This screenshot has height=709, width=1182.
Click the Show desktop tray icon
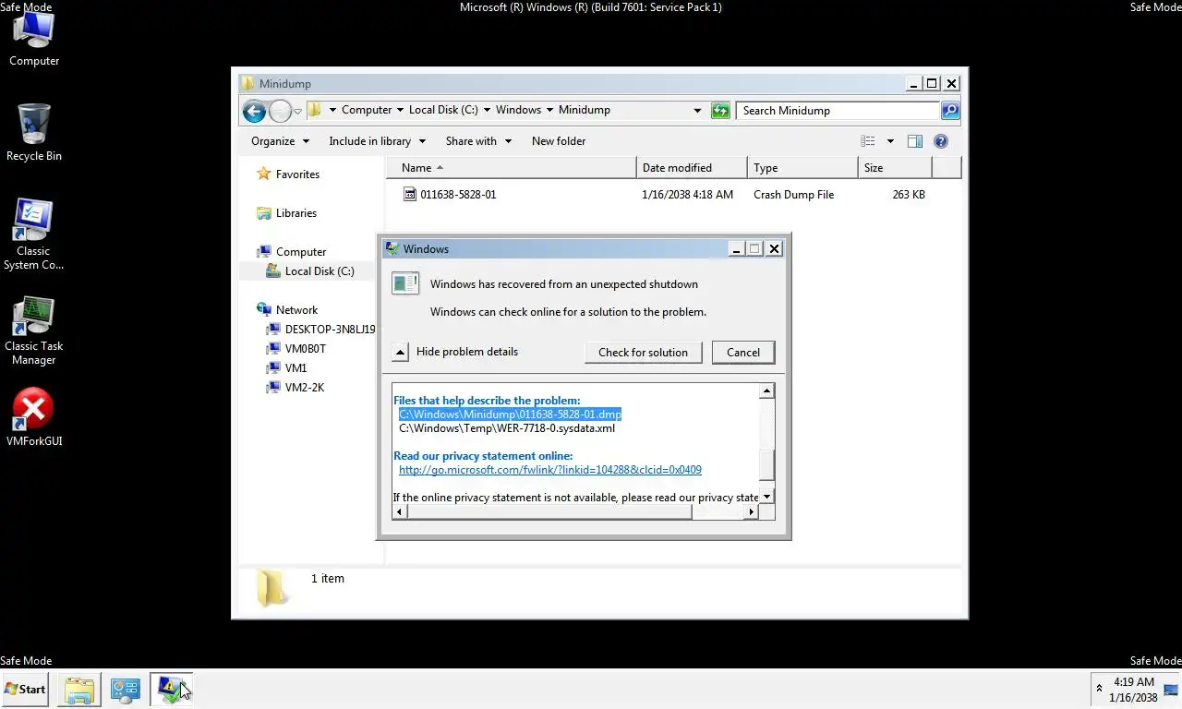click(x=1172, y=689)
